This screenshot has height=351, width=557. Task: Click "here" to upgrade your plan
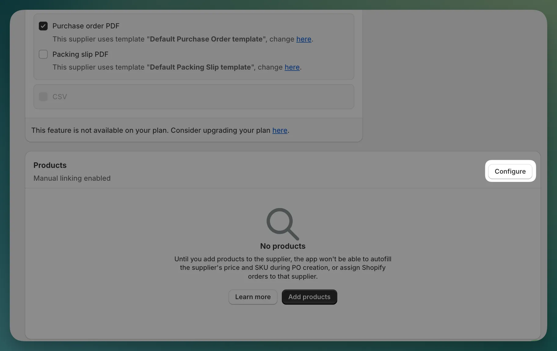point(280,130)
